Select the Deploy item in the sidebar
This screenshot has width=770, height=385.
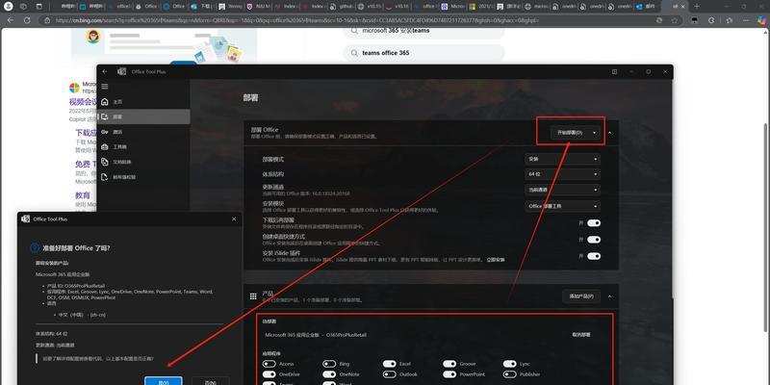(143, 116)
